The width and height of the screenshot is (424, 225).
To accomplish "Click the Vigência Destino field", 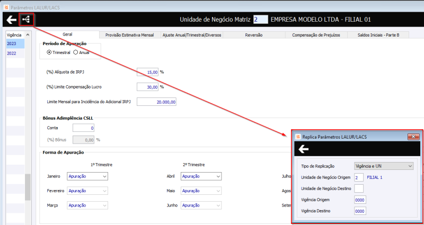I will [x=360, y=211].
